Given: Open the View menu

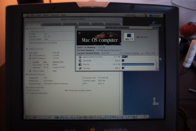Looking at the screenshot, I should (46, 15).
